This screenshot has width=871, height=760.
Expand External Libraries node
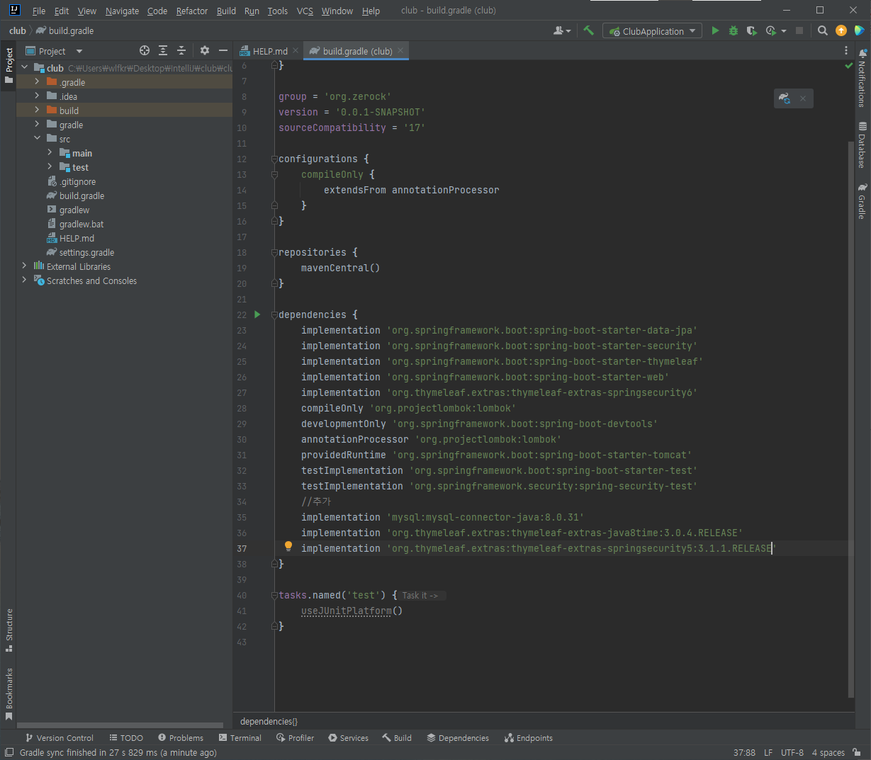[x=25, y=266]
